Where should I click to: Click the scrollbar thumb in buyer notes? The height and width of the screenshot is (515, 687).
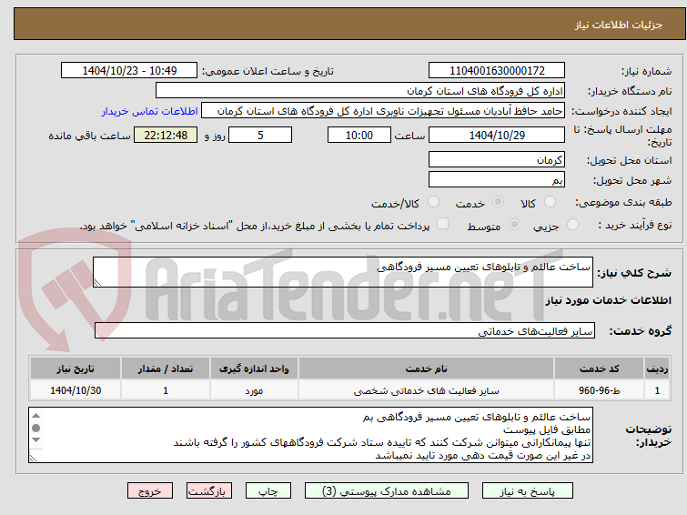[x=35, y=428]
